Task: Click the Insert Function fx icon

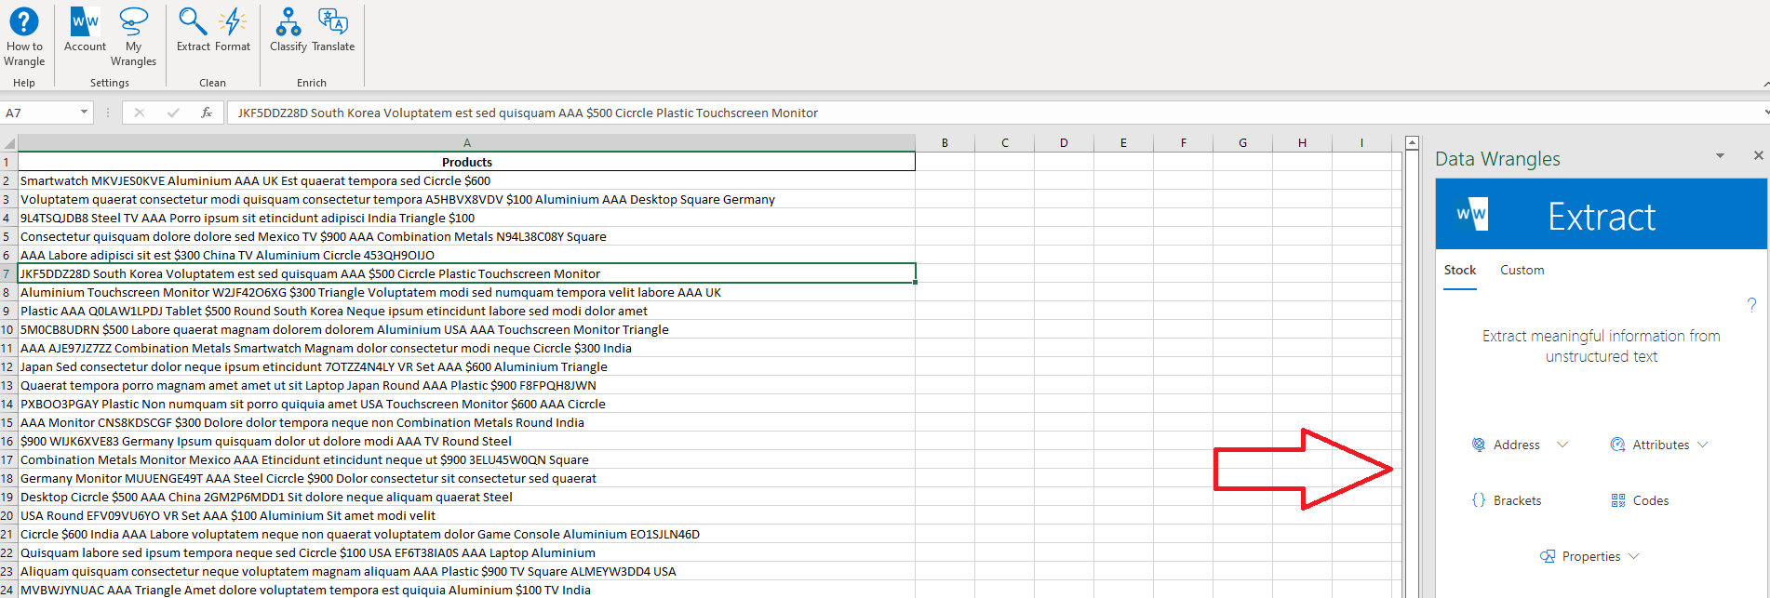Action: click(x=207, y=113)
